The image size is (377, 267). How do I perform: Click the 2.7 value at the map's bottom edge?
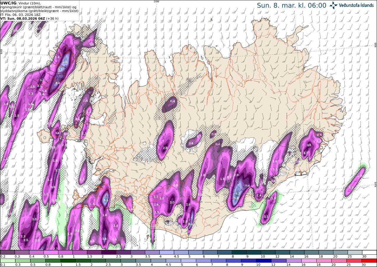tap(55, 249)
